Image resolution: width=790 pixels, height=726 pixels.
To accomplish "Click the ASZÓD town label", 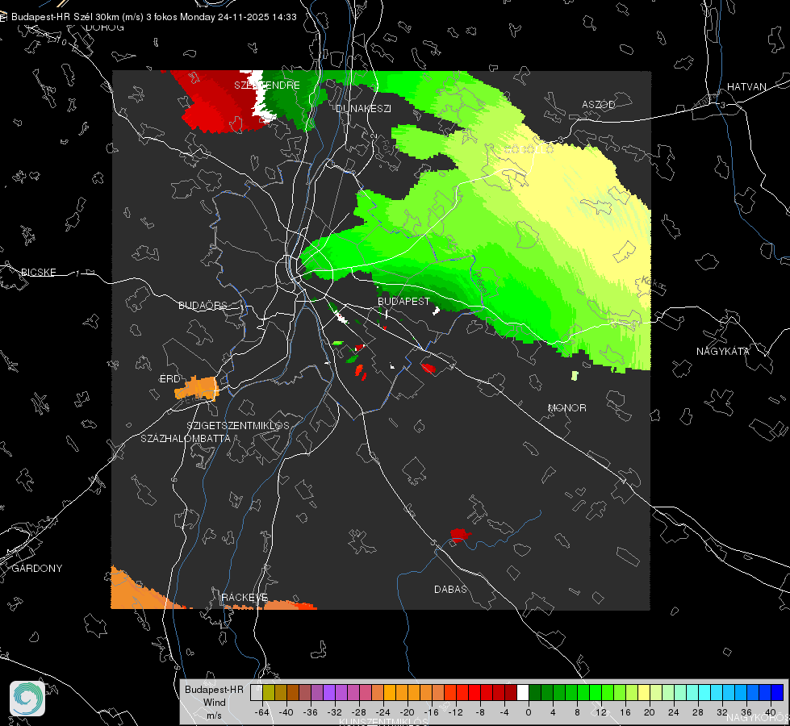I will (x=599, y=105).
